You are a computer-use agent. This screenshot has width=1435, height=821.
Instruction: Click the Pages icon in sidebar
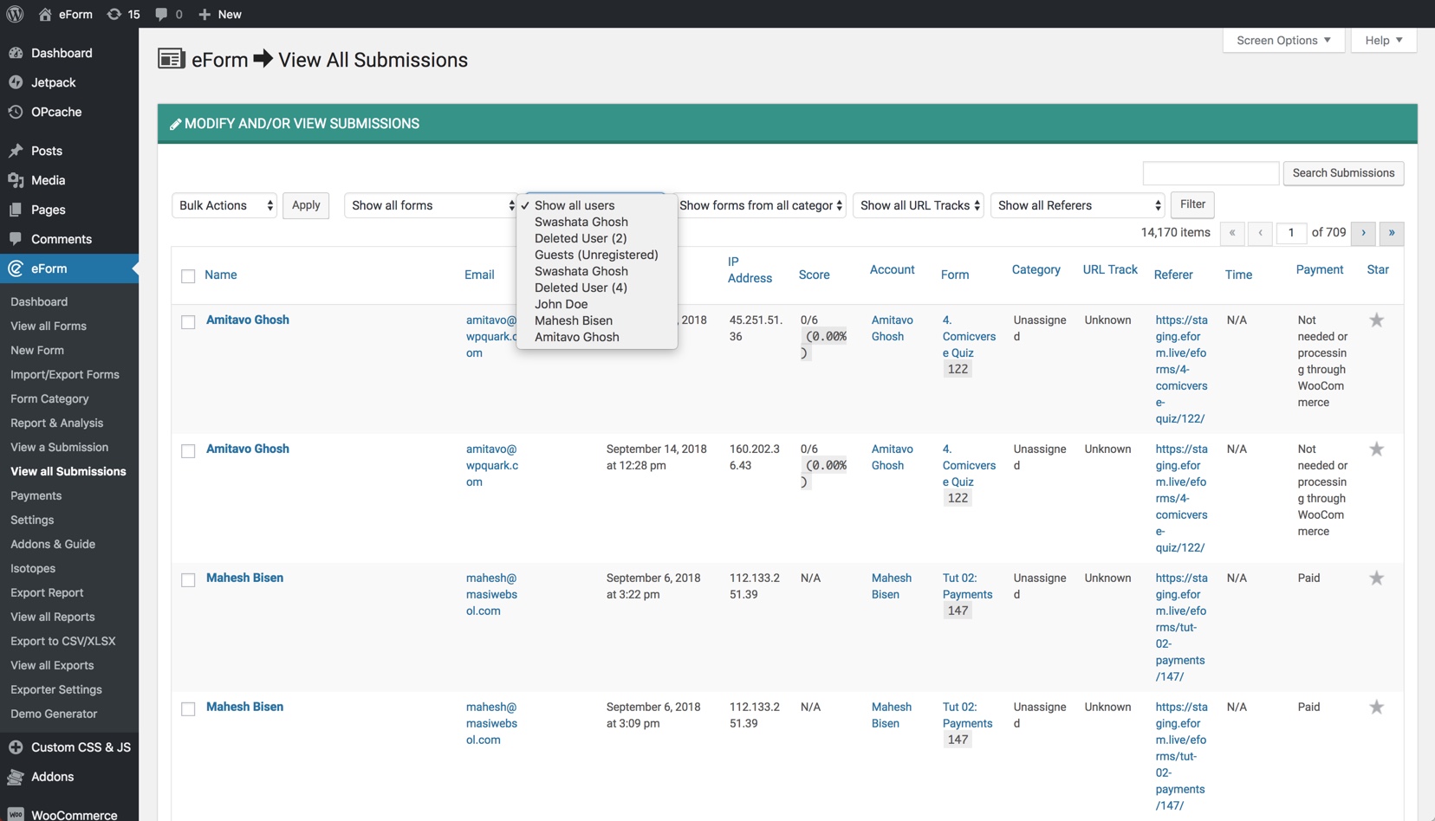pos(16,210)
